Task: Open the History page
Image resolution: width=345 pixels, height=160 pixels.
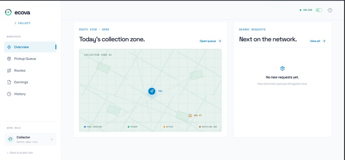Action: pos(30,94)
